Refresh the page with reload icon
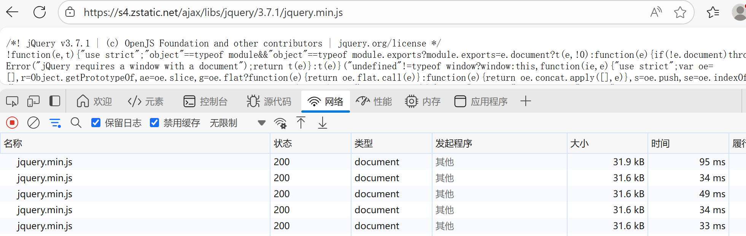 pyautogui.click(x=40, y=12)
